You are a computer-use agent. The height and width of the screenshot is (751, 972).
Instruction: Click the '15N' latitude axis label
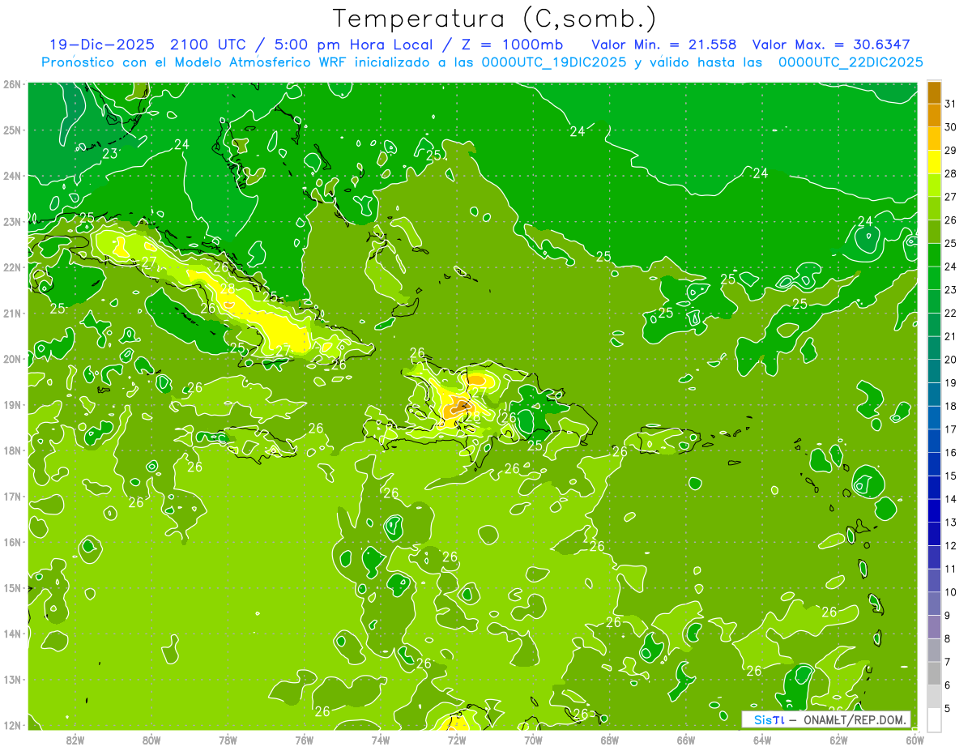coord(12,587)
